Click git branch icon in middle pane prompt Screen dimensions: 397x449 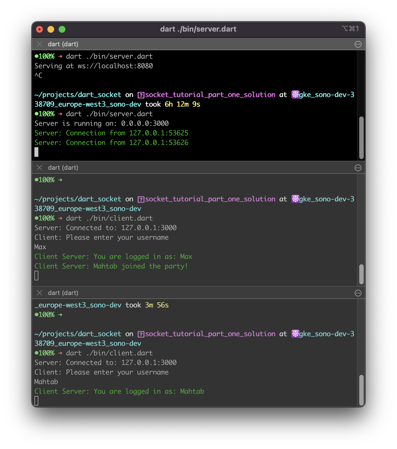pos(141,199)
